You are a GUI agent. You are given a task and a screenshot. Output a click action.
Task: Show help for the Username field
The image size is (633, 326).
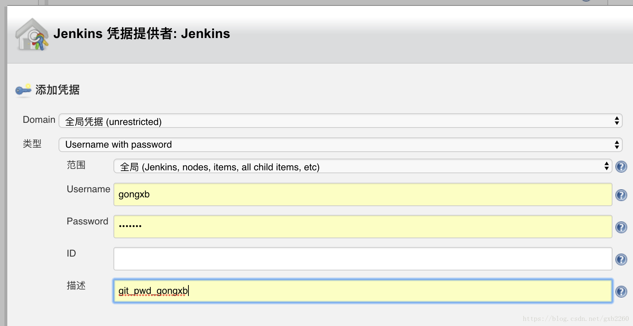click(x=621, y=195)
